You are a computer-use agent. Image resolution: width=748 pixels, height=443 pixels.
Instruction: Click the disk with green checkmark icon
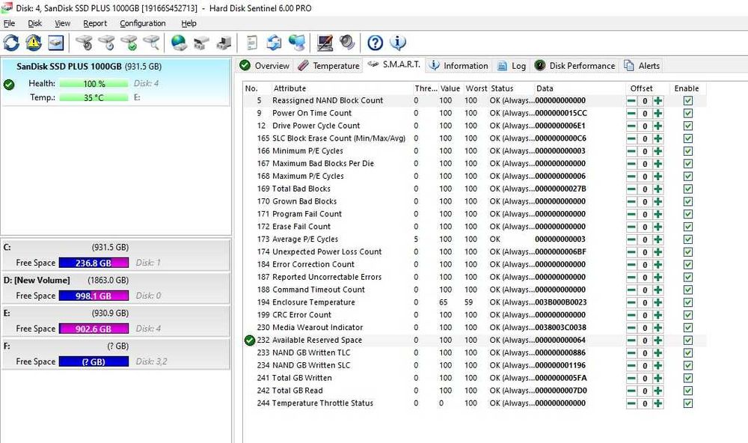(129, 43)
